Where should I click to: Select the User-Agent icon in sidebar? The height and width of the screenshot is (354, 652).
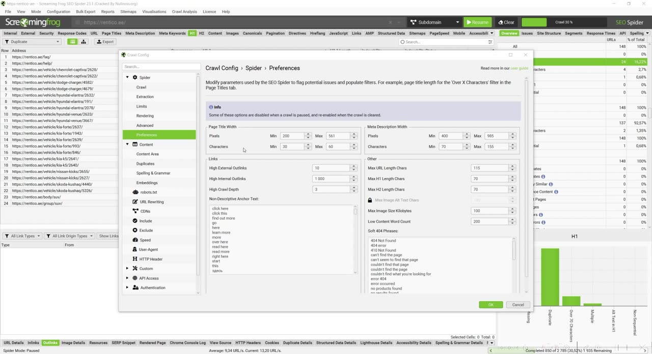(135, 249)
